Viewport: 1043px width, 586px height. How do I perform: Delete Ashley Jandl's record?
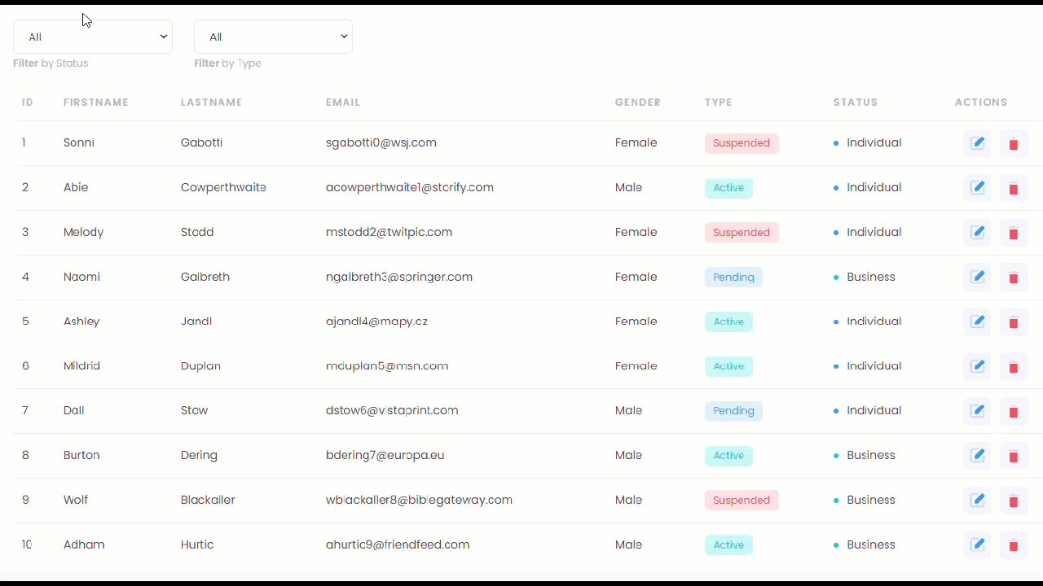point(1014,321)
